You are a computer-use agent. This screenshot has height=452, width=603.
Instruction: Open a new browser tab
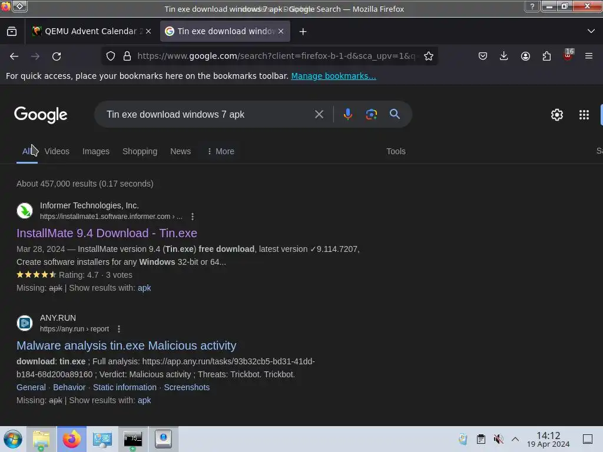(x=303, y=32)
